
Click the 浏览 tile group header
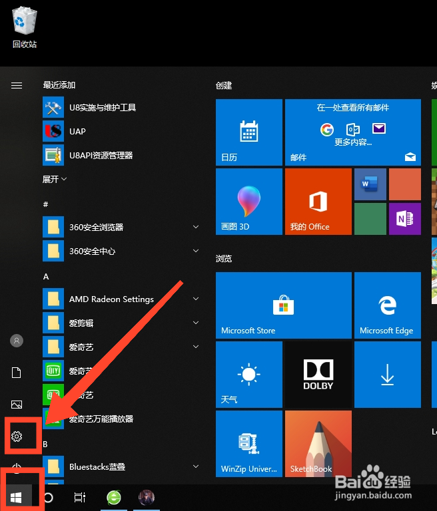pyautogui.click(x=224, y=259)
